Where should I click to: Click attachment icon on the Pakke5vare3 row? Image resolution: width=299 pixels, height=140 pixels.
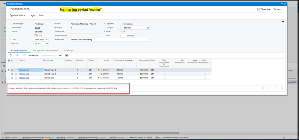pos(12,78)
